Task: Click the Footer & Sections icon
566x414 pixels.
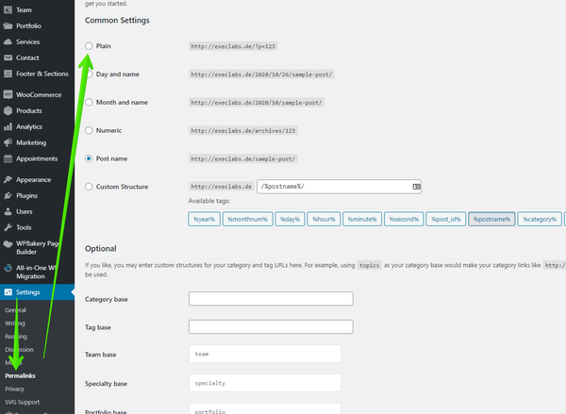Action: 8,74
